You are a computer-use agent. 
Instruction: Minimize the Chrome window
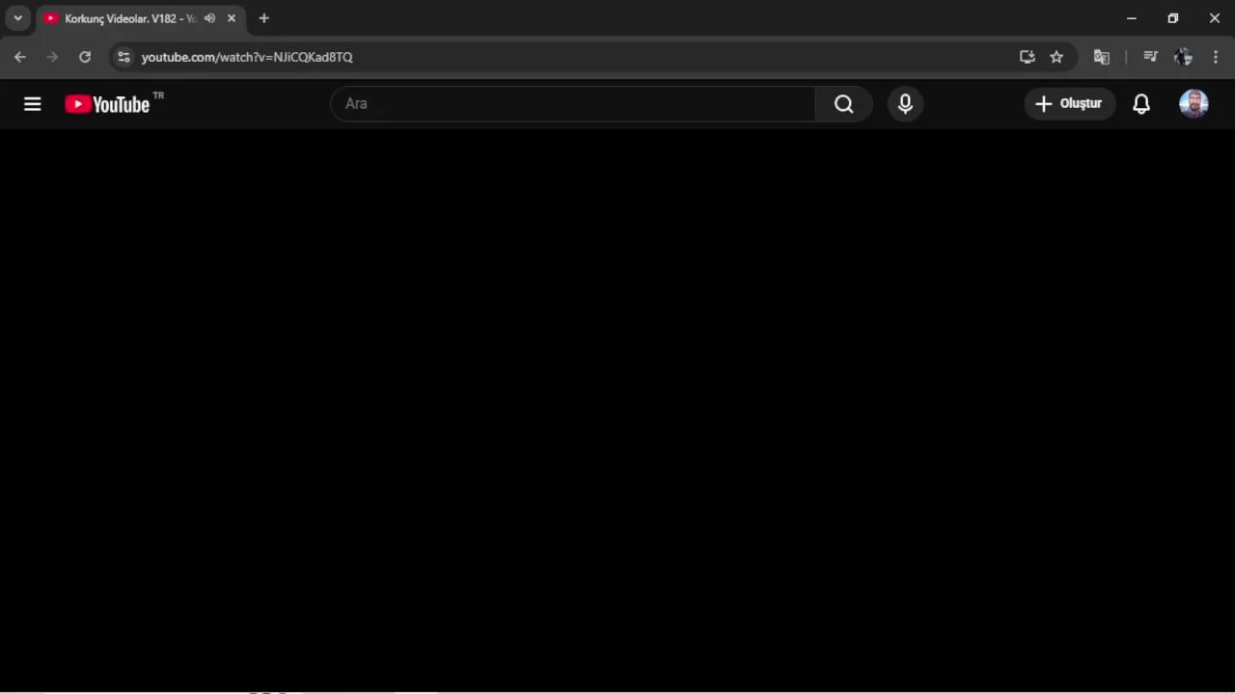tap(1132, 18)
